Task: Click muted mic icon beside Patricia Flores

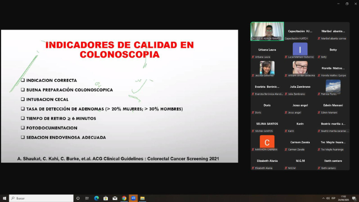Action: pyautogui.click(x=318, y=94)
